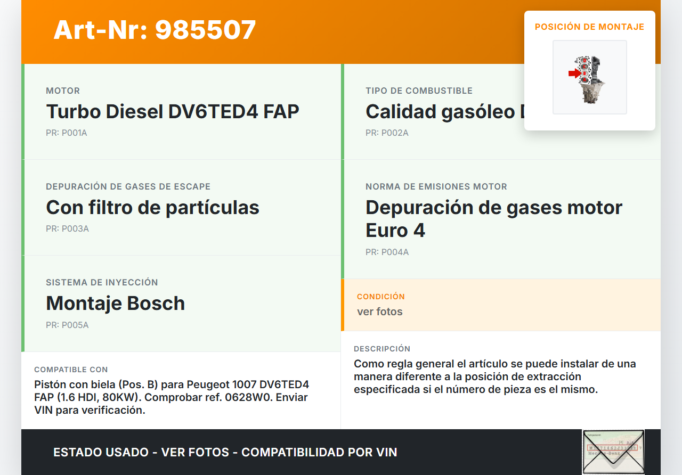Click the "Montaje Bosch" value
This screenshot has height=475, width=682.
point(116,304)
